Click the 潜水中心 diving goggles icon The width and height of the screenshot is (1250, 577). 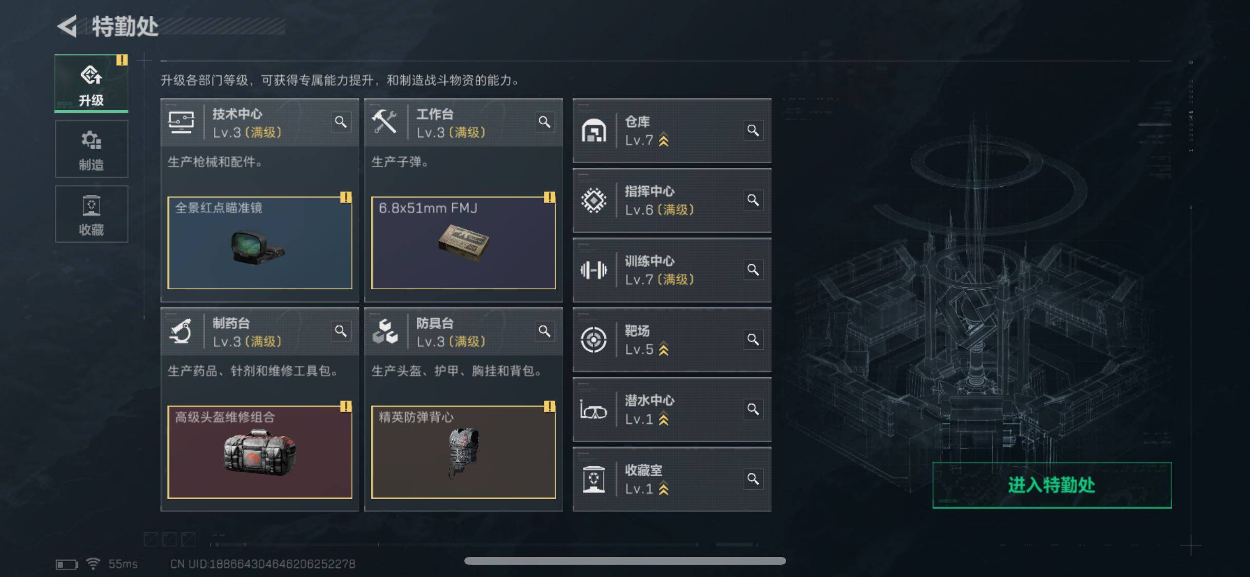(x=593, y=410)
